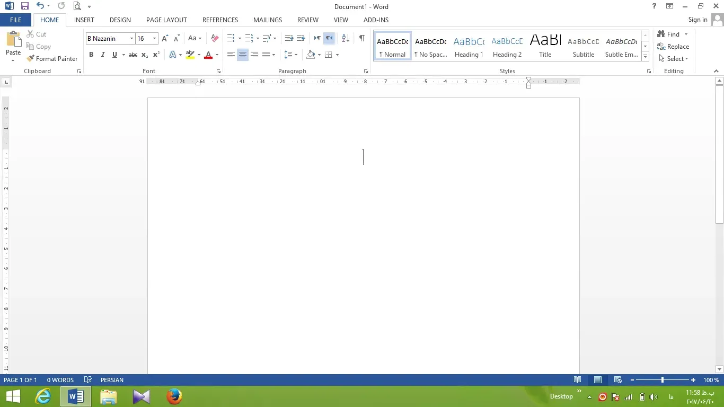This screenshot has width=724, height=407.
Task: Open Firefox from the taskbar
Action: click(174, 396)
